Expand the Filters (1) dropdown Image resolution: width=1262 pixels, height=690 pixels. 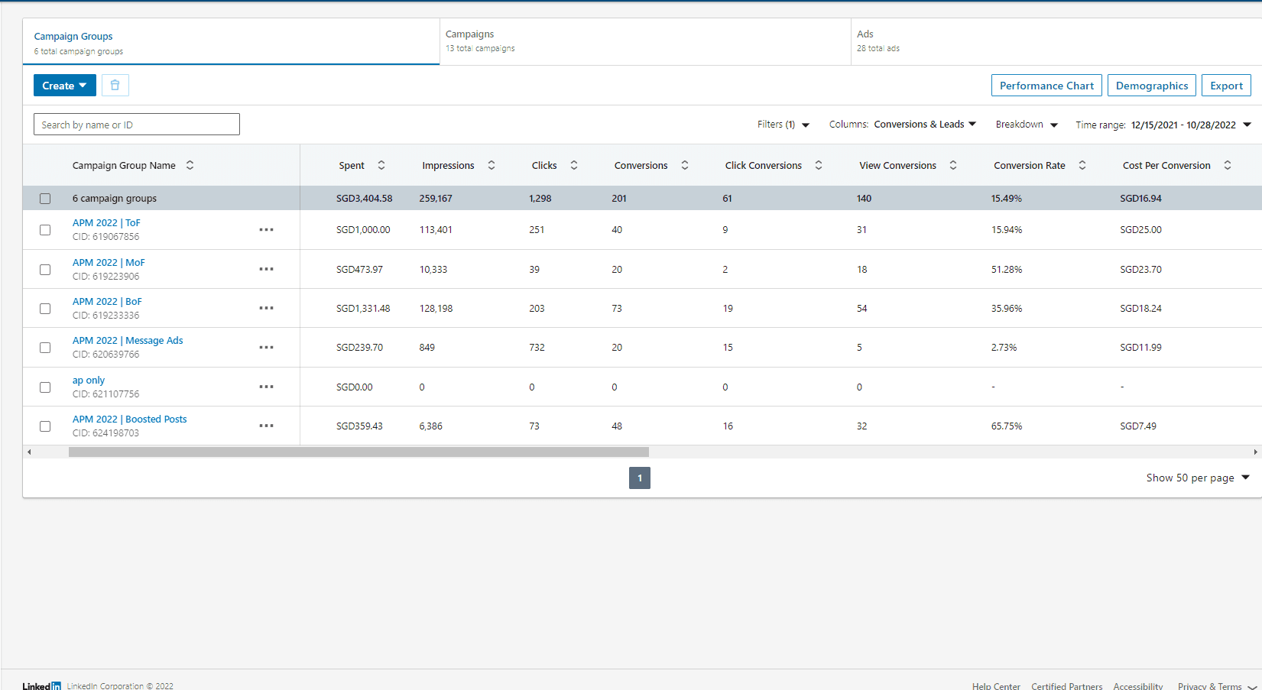tap(783, 125)
